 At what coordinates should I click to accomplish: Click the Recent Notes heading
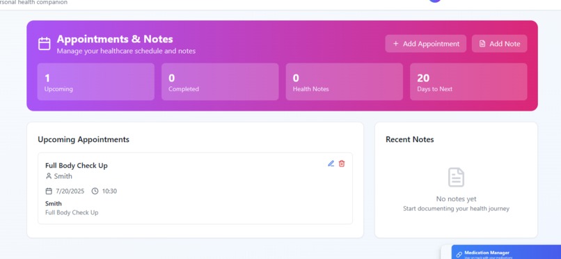click(x=410, y=139)
